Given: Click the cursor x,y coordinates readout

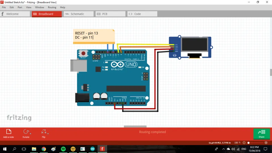Looking at the screenshot, I should tap(220, 143).
